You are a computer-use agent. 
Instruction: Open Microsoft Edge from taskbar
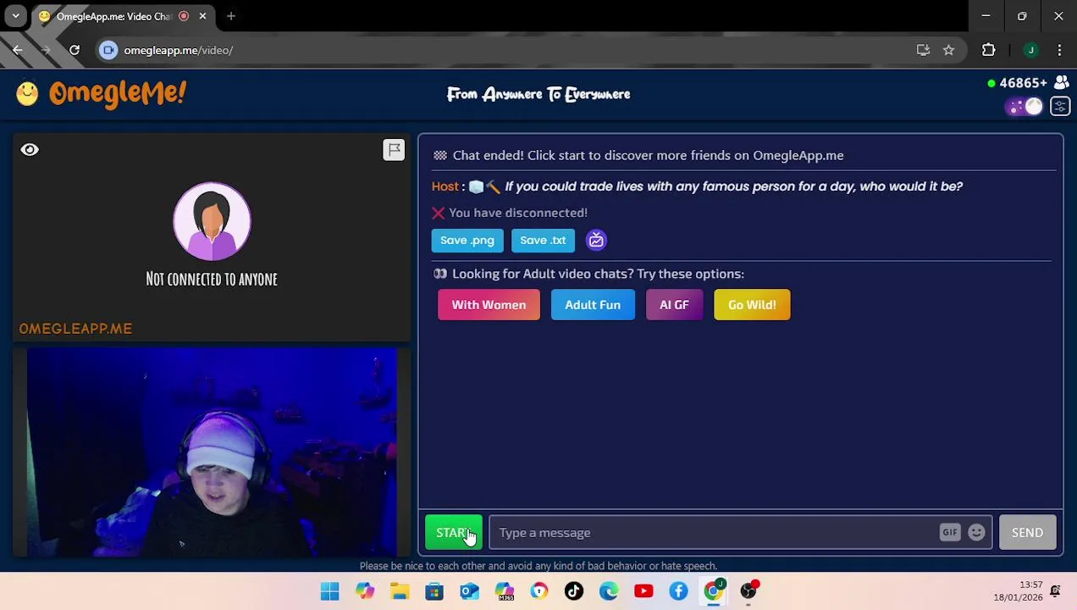pos(609,591)
